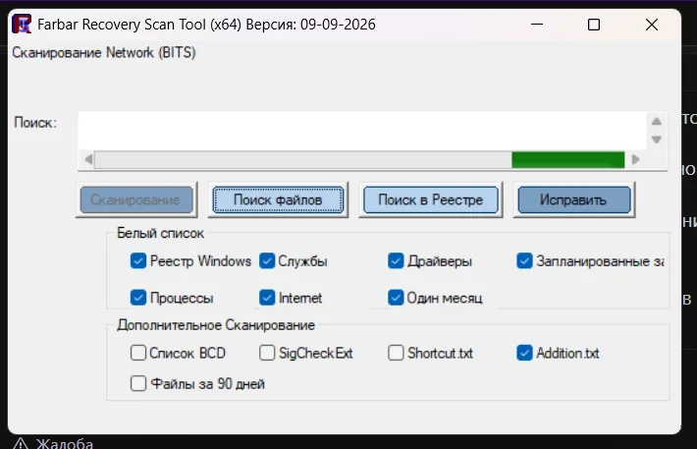Viewport: 697px width, 449px height.
Task: Click the green scan progress bar segment
Action: (x=568, y=160)
